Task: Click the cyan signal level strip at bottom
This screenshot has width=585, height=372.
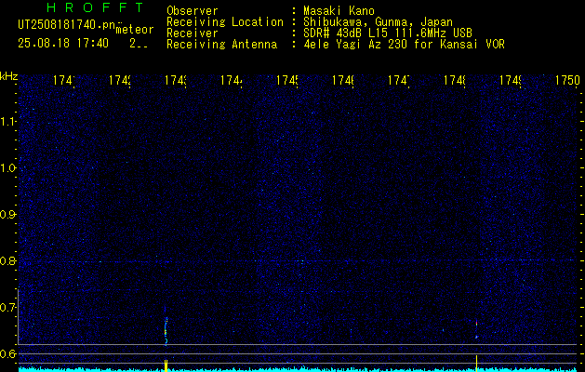Action: (298, 369)
